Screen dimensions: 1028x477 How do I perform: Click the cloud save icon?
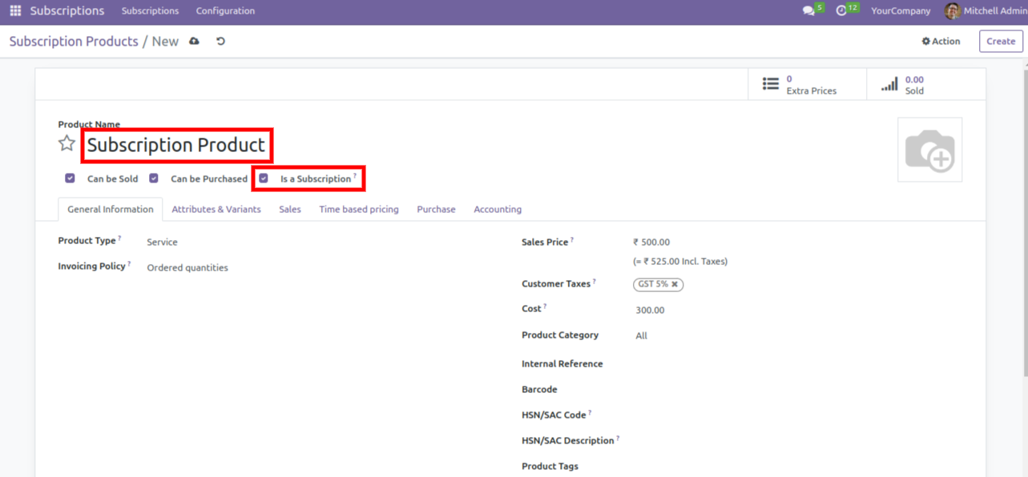(x=194, y=42)
